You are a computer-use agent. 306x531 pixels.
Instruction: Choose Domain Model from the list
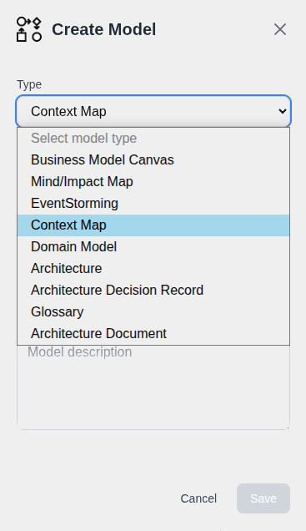(153, 247)
